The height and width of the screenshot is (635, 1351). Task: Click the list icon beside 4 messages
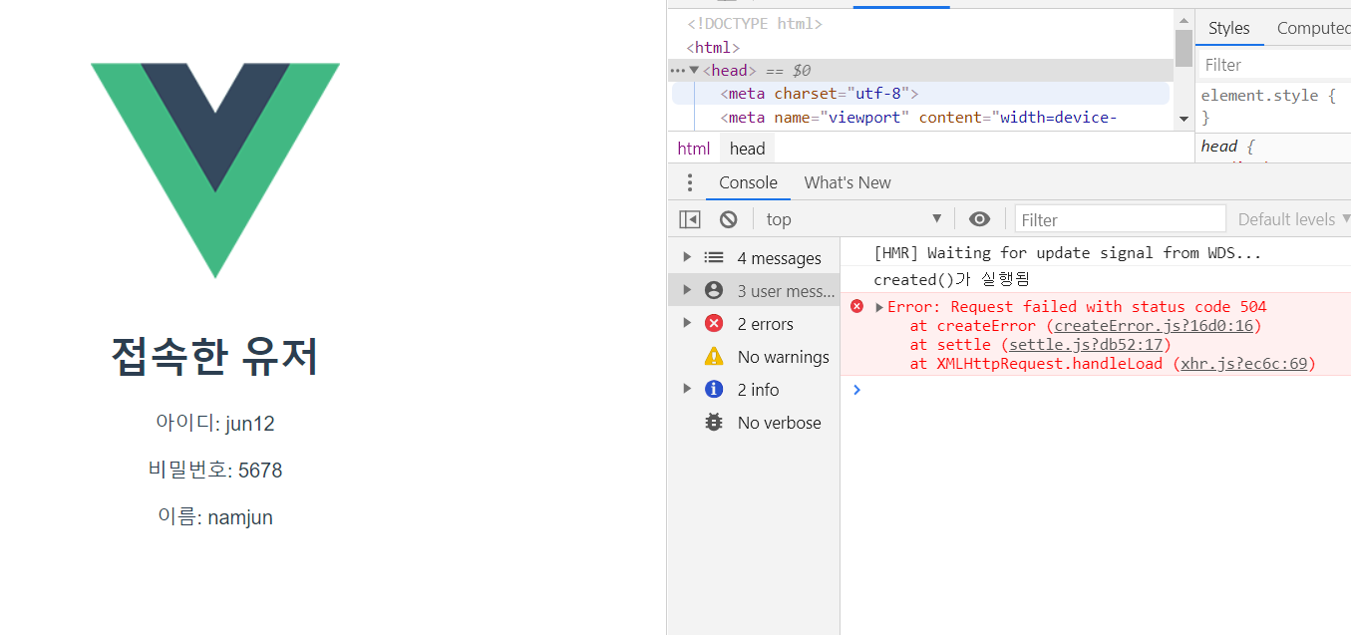tap(714, 257)
